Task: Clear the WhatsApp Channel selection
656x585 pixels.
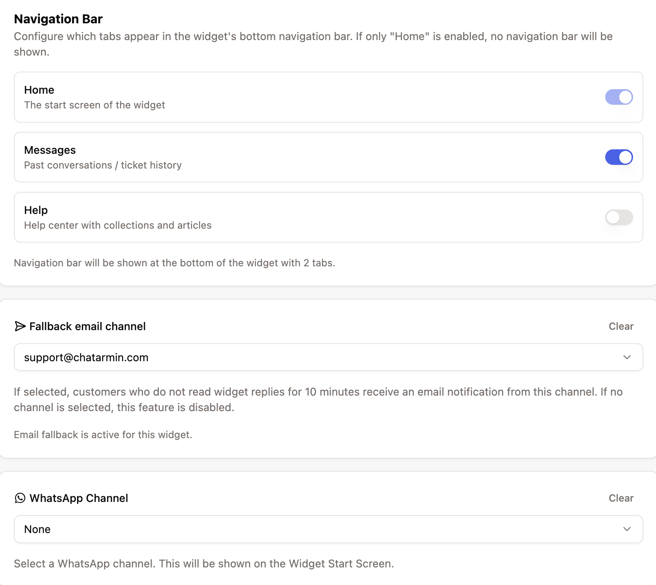Action: pyautogui.click(x=621, y=498)
